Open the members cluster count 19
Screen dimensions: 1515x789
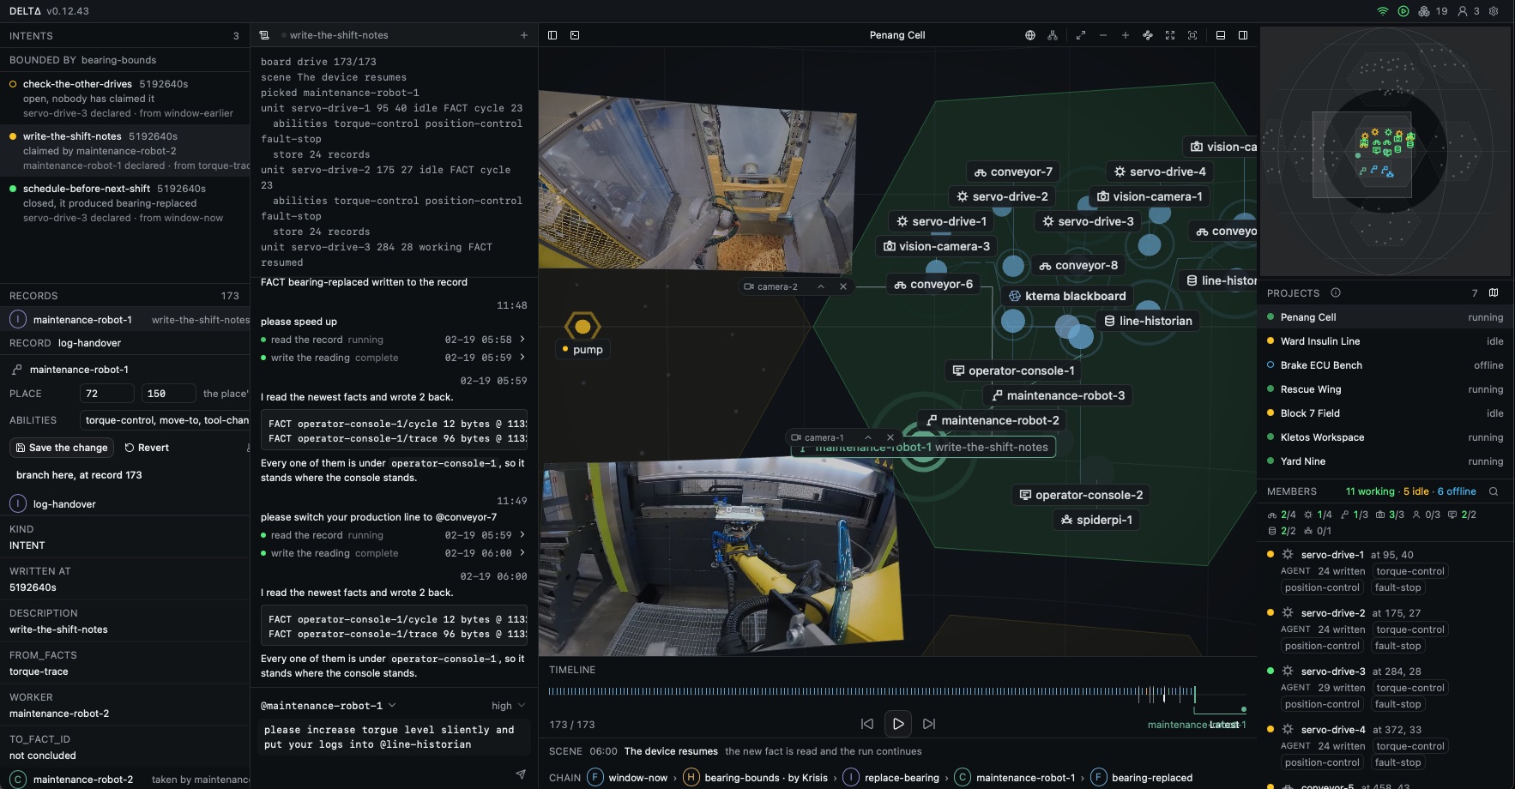(1433, 11)
